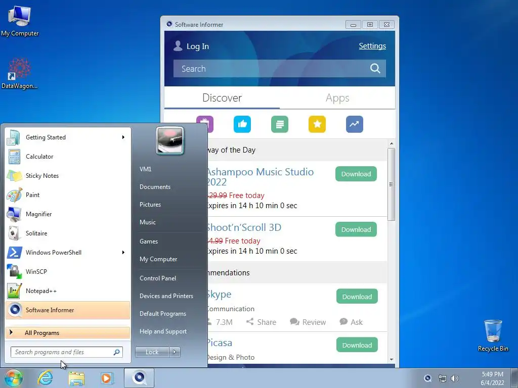Click the scrollbar down arrow in Software Informer
The height and width of the screenshot is (388, 518).
[x=392, y=359]
